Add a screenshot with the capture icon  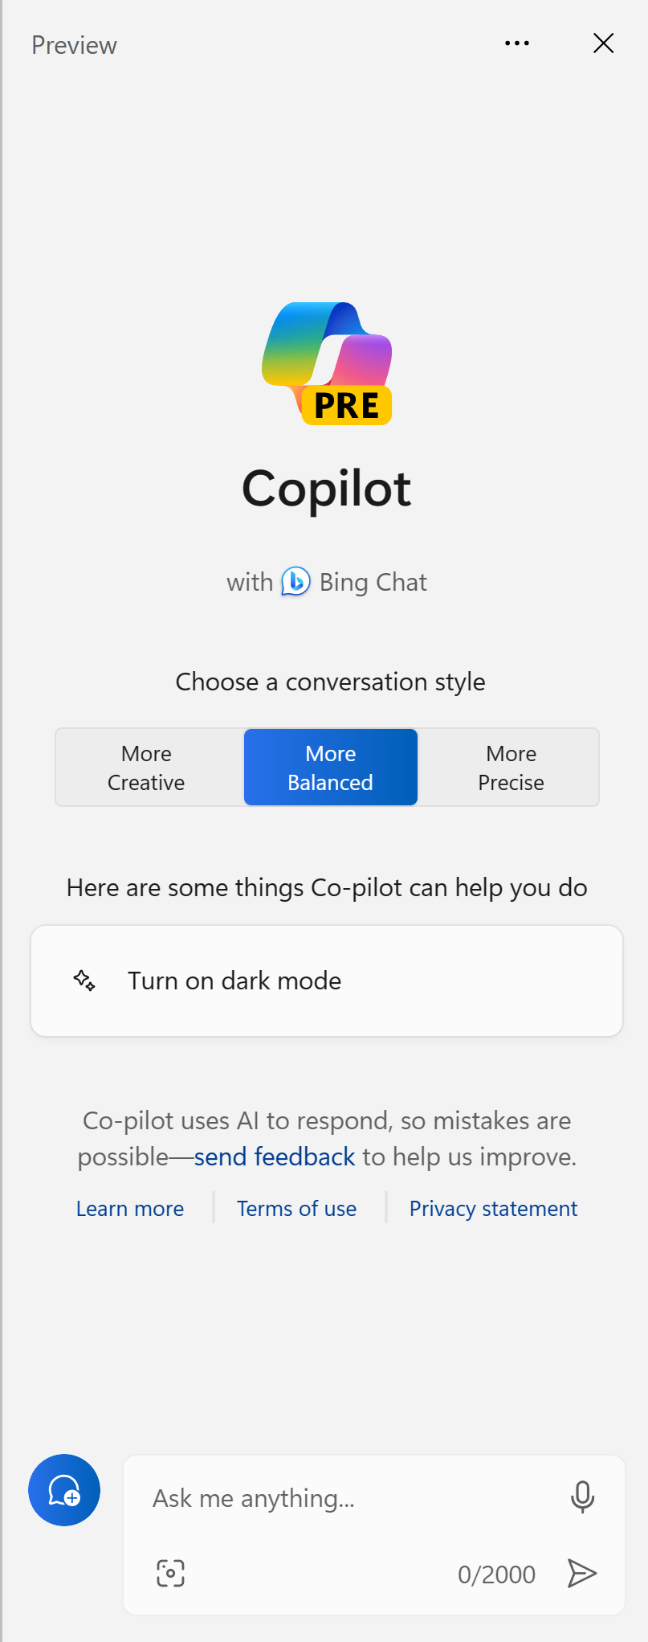coord(170,1574)
